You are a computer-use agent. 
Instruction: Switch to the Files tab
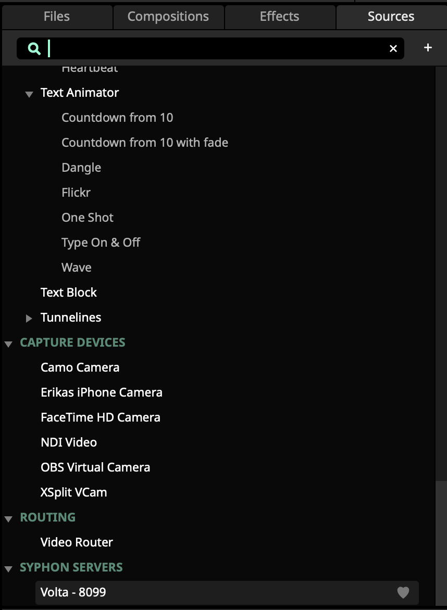[x=57, y=17]
